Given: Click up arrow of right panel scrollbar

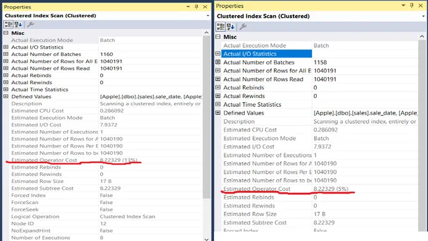Looking at the screenshot, I should click(422, 37).
